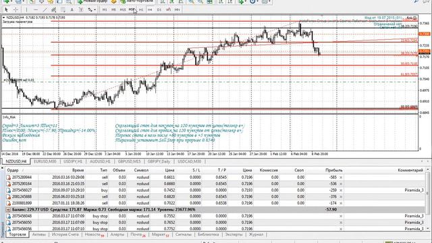The image size is (432, 243).
Task: Click the Navigator star icon
Action: pos(51,1)
